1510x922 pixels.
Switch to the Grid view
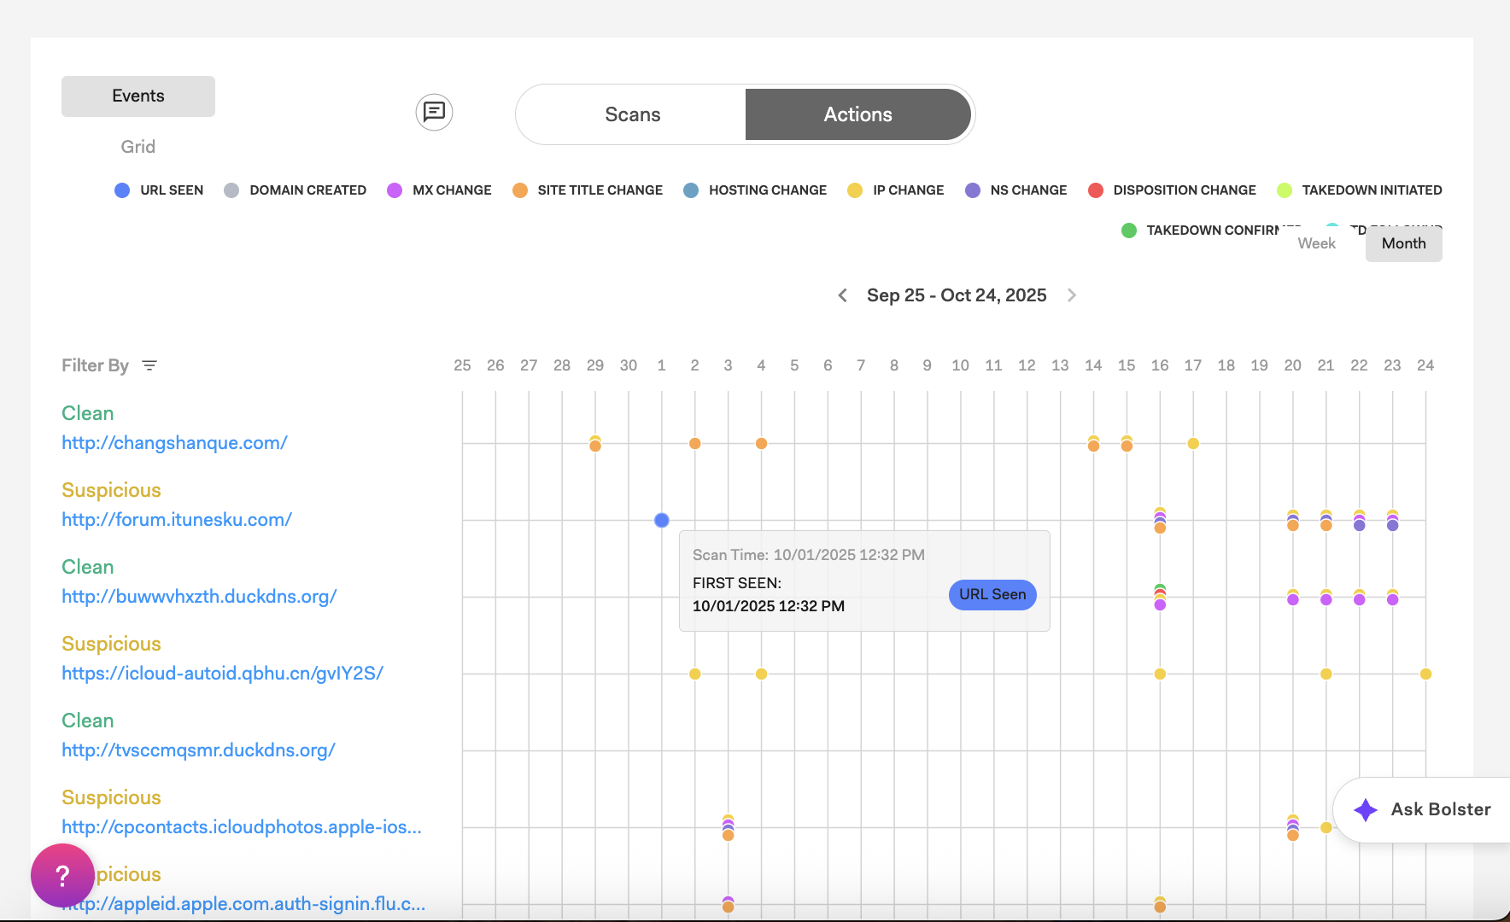point(138,147)
